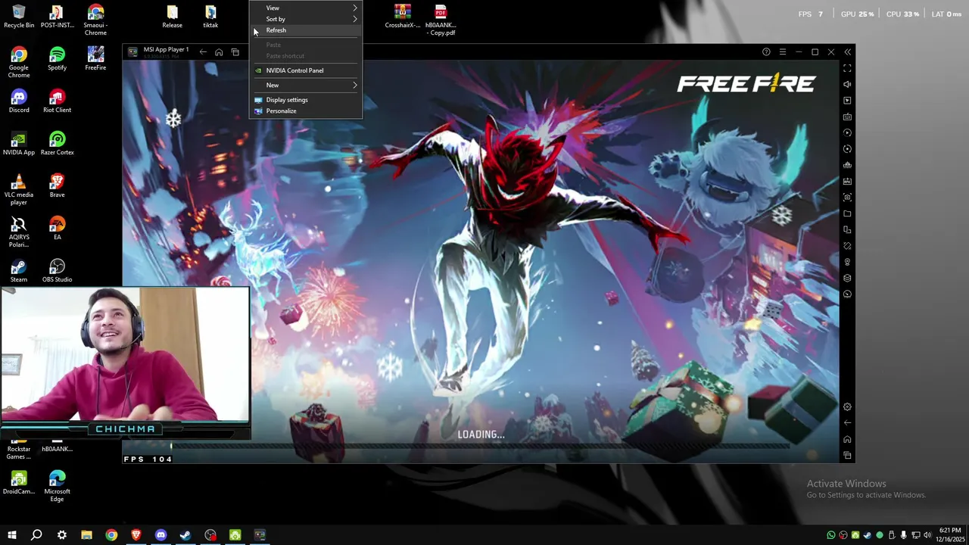Click the OBS Studio taskbar icon
969x545 pixels.
pos(210,535)
